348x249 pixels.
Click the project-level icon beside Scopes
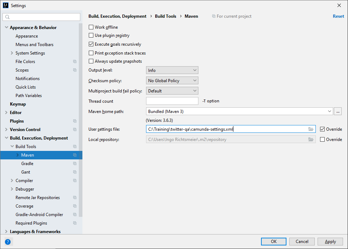[75, 70]
